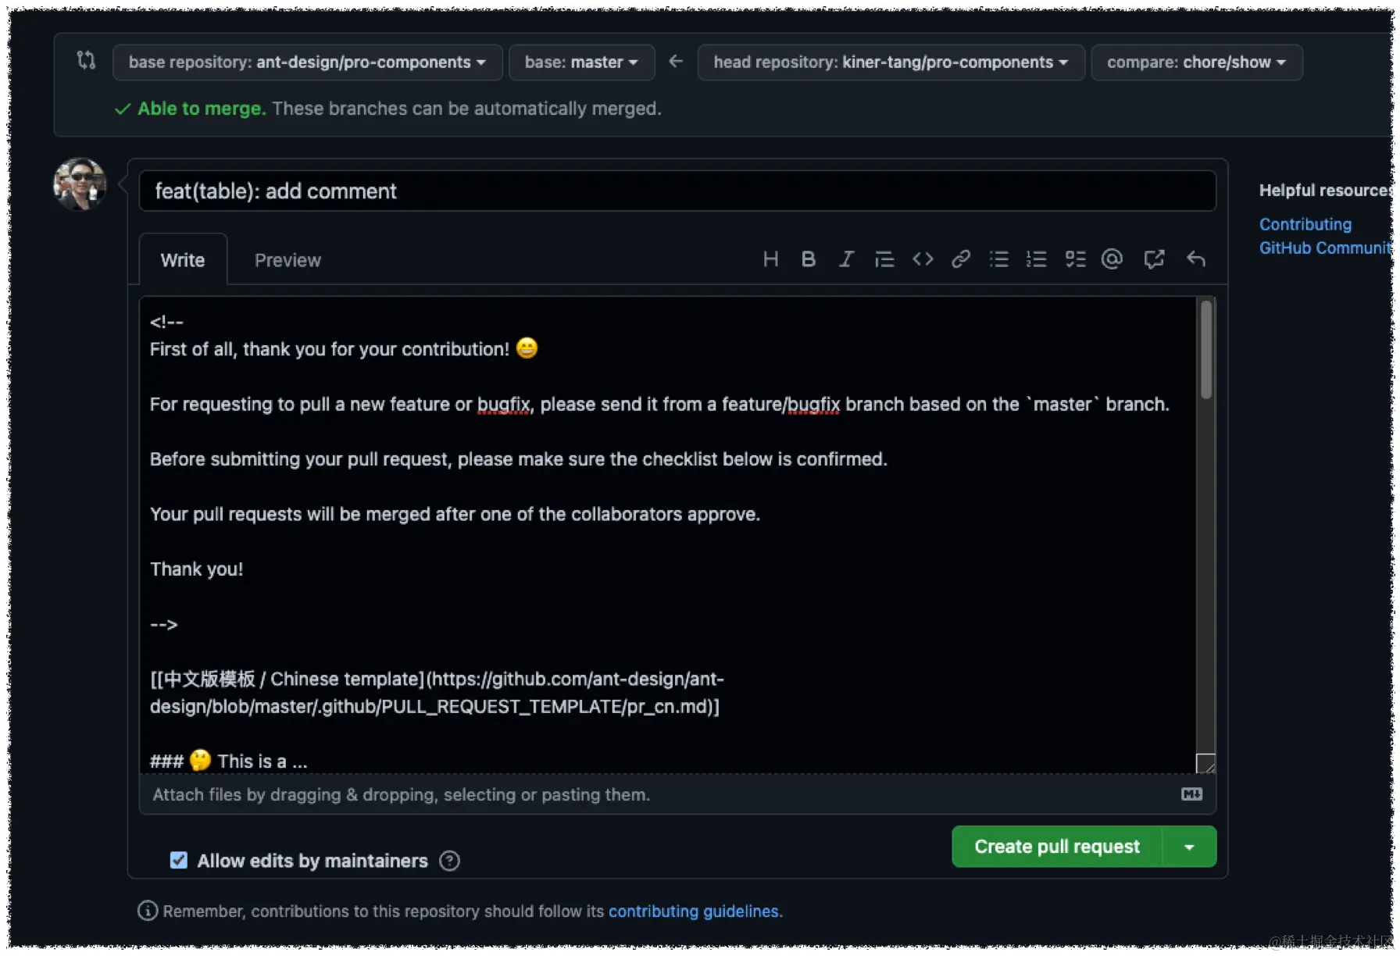Screen dimensions: 1400x956
Task: Open head repository kiner-tang/pro-components dropdown
Action: [x=891, y=62]
